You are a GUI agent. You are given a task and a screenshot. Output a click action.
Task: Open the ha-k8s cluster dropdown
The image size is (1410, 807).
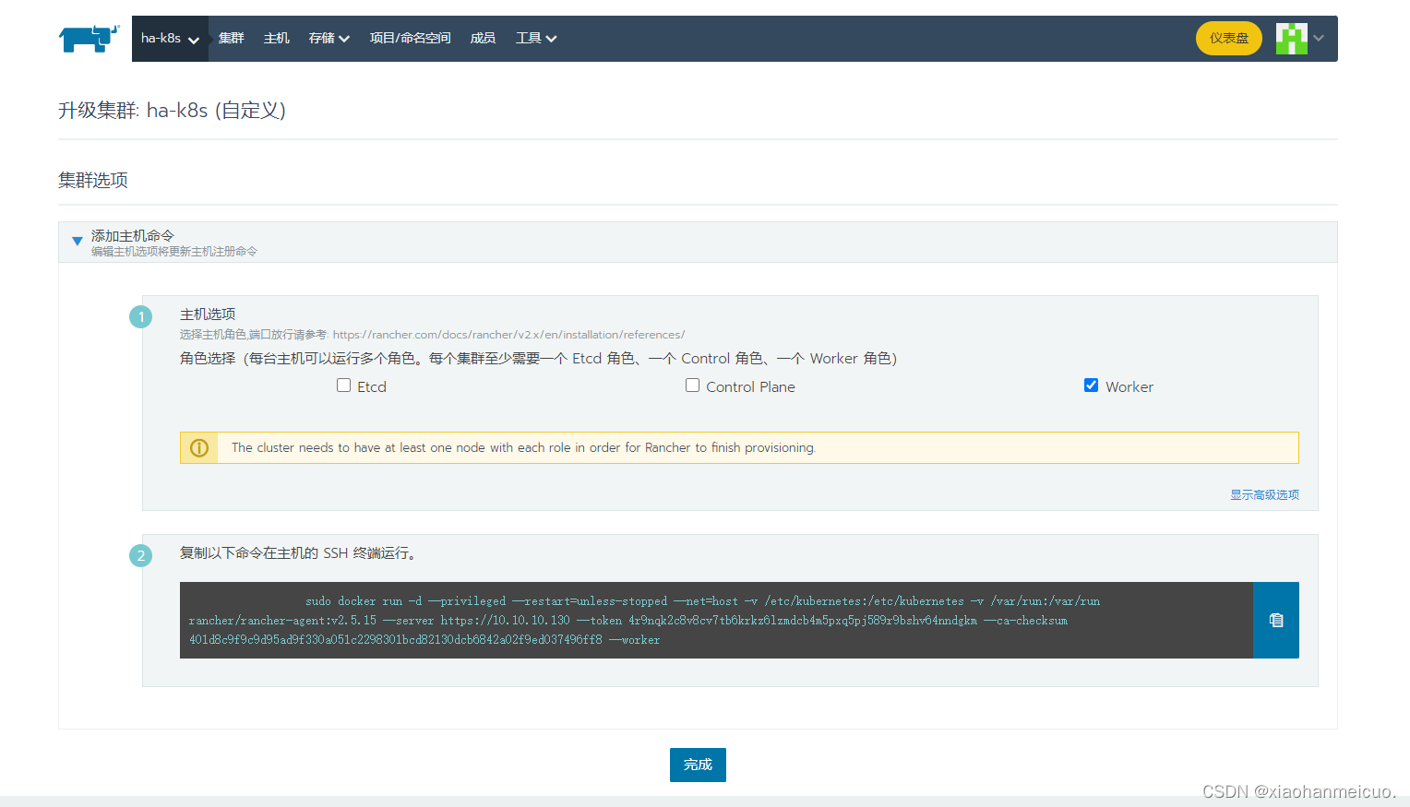170,39
